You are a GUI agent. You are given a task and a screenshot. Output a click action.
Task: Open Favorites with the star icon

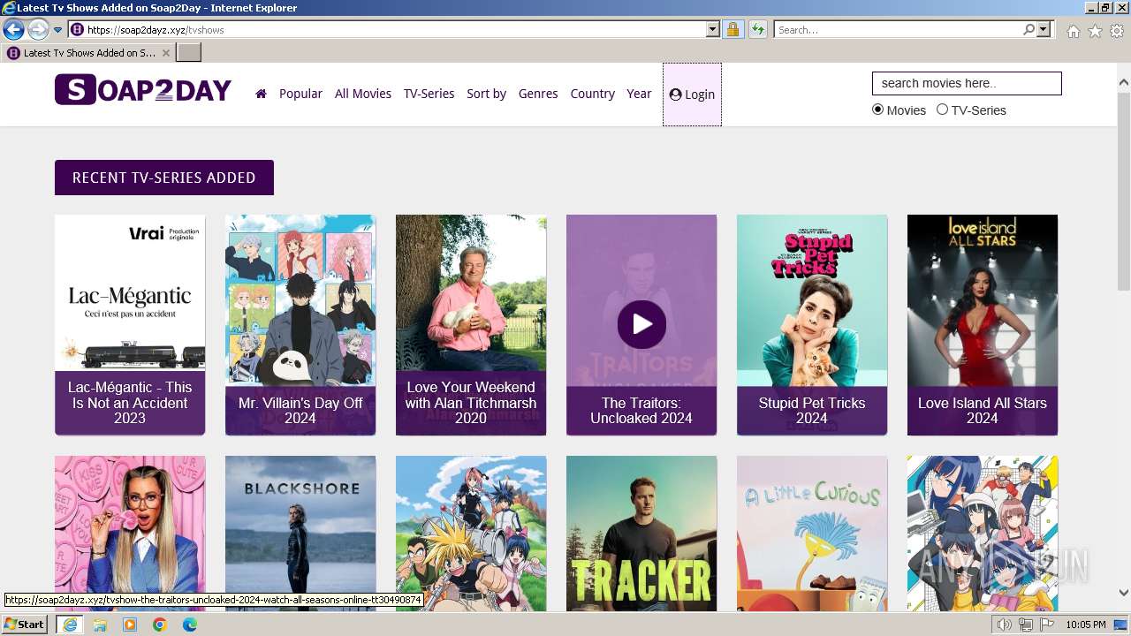(1095, 31)
